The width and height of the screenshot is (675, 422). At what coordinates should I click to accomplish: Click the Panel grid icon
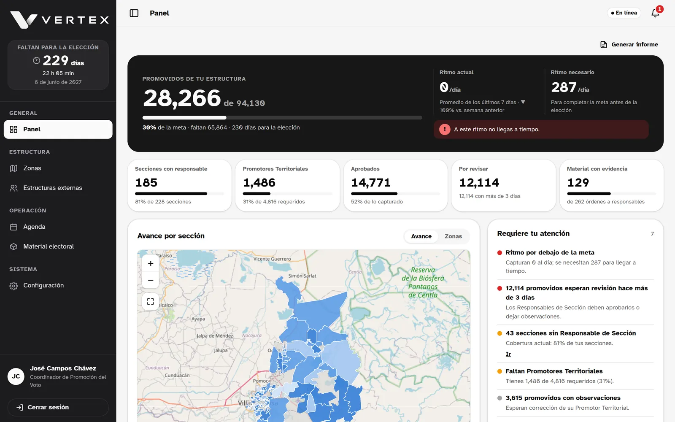coord(13,130)
